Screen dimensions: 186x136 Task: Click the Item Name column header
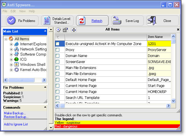tap(159, 37)
